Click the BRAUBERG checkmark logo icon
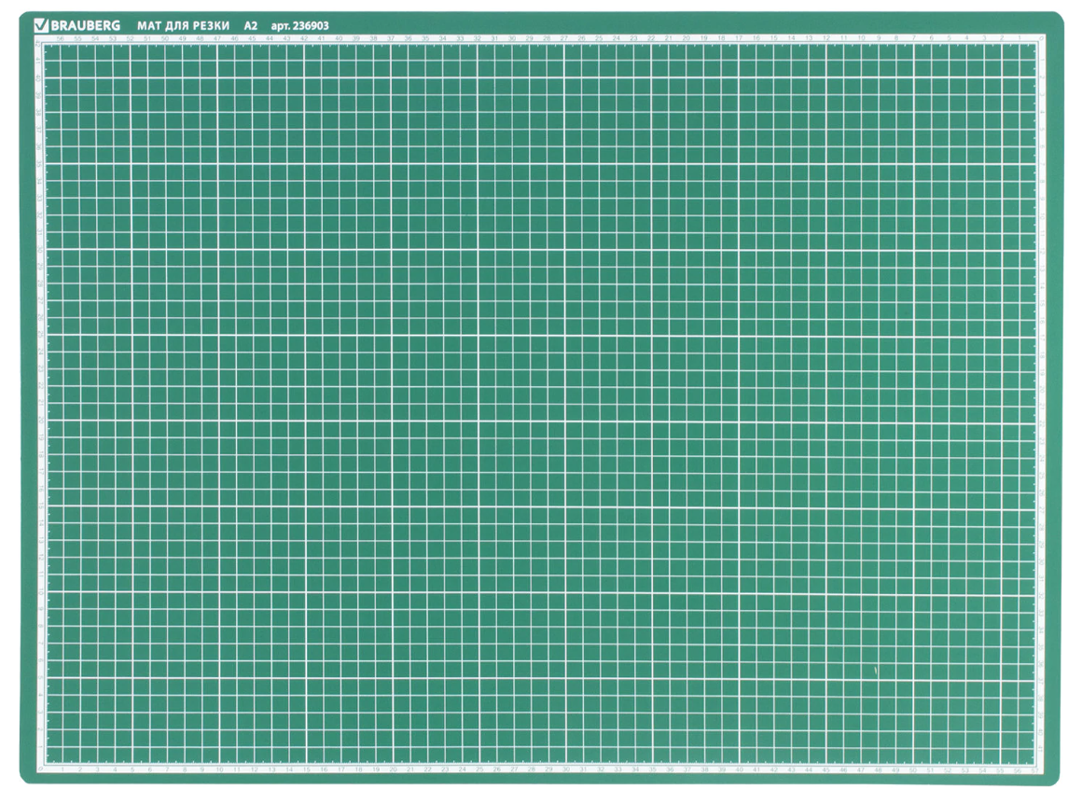The width and height of the screenshot is (1082, 803). click(38, 25)
